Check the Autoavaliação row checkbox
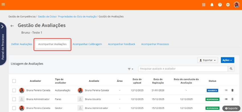This screenshot has height=112, width=242. tap(14, 90)
